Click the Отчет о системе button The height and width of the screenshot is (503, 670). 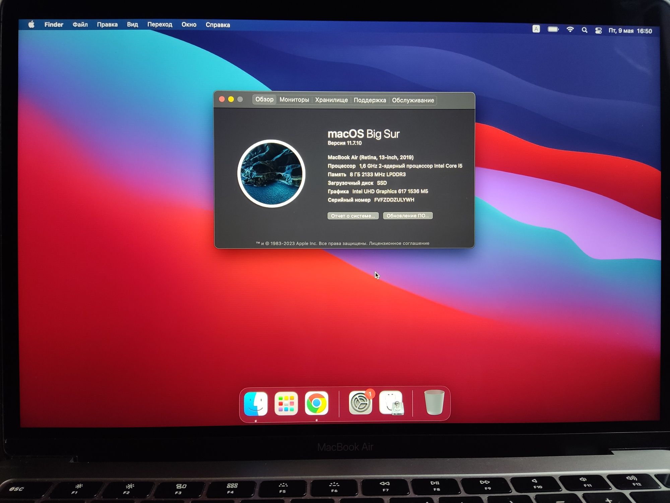click(353, 216)
